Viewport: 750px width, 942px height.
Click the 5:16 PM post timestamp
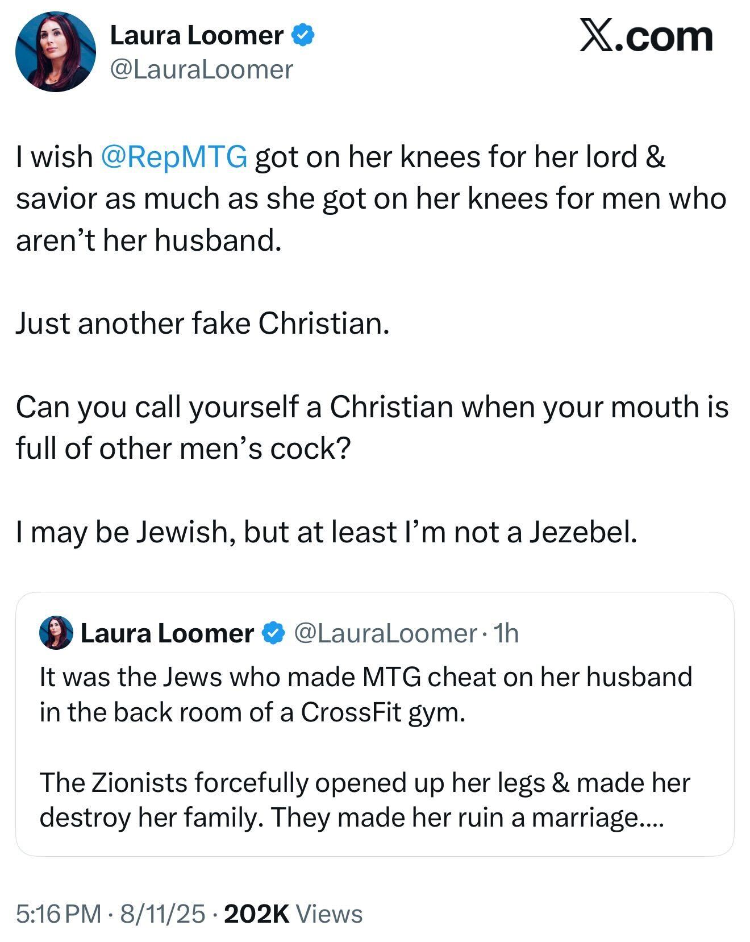[x=58, y=914]
